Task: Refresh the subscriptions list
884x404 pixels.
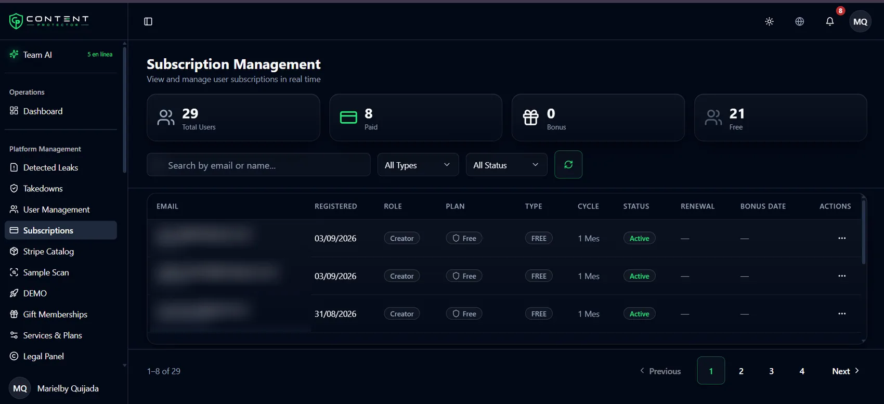Action: [568, 164]
